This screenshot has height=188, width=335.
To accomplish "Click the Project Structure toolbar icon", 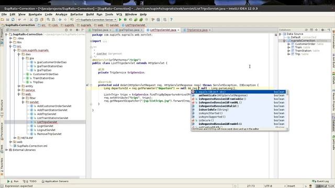I will click(x=158, y=20).
